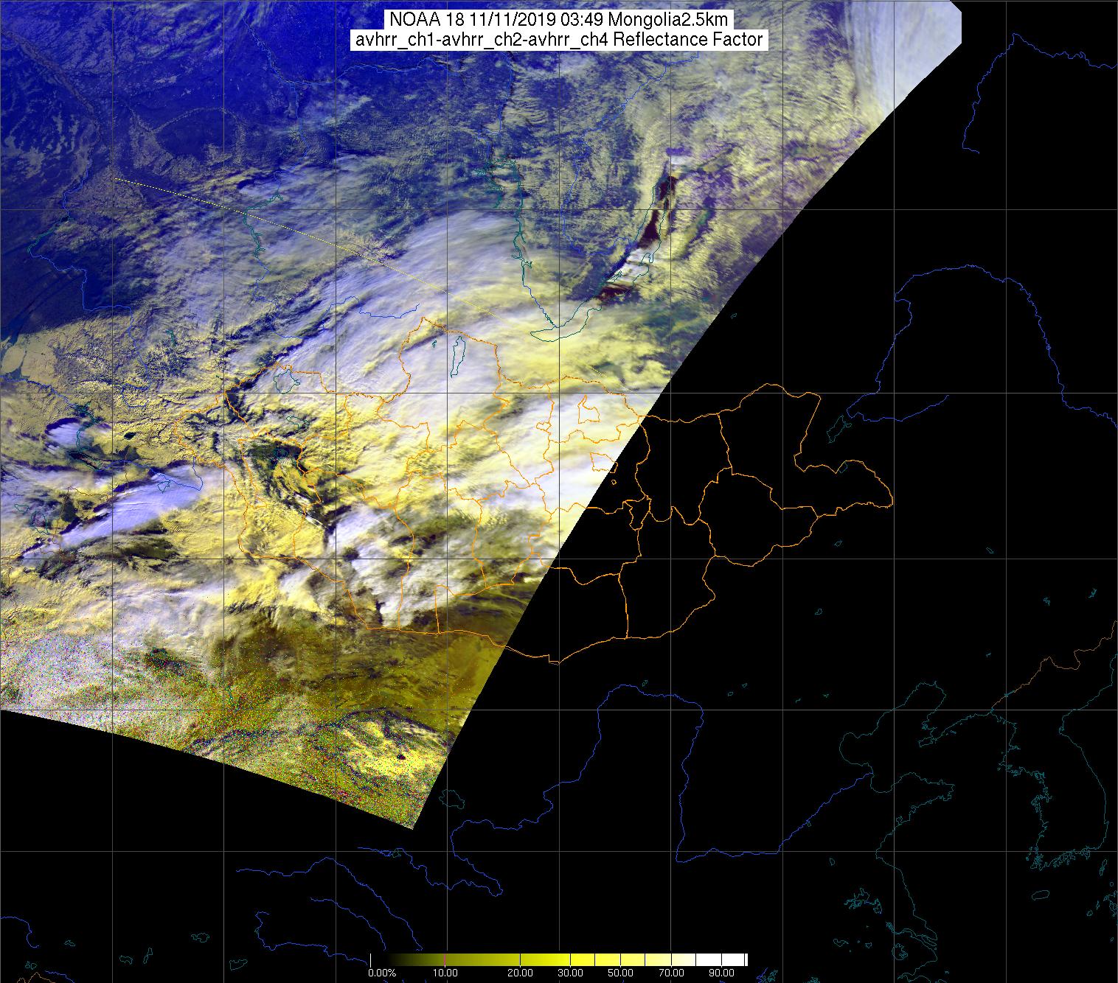
Task: Click the red tick on the reflectance color bar
Action: 445,959
